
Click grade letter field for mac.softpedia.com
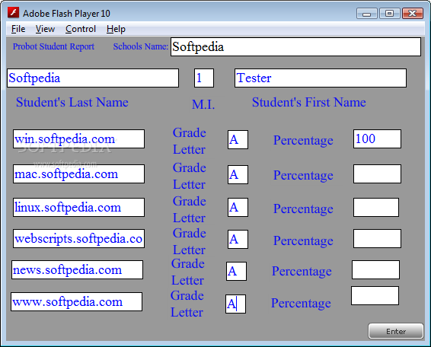click(x=238, y=174)
